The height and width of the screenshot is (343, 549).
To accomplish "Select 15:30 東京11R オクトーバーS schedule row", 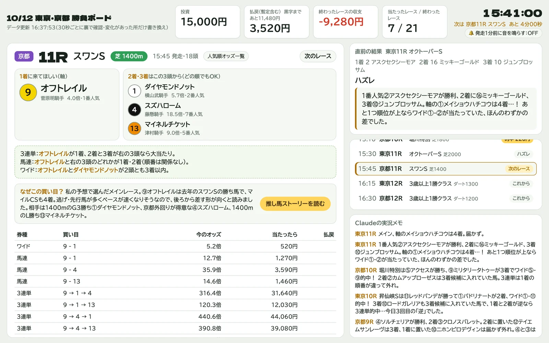I will coord(445,154).
